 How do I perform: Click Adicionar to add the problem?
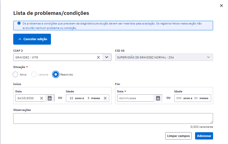(204, 136)
